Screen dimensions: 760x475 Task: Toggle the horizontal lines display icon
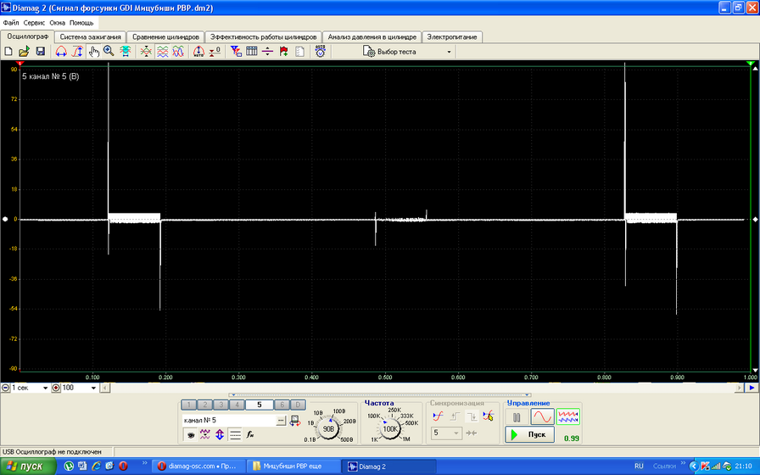click(235, 435)
